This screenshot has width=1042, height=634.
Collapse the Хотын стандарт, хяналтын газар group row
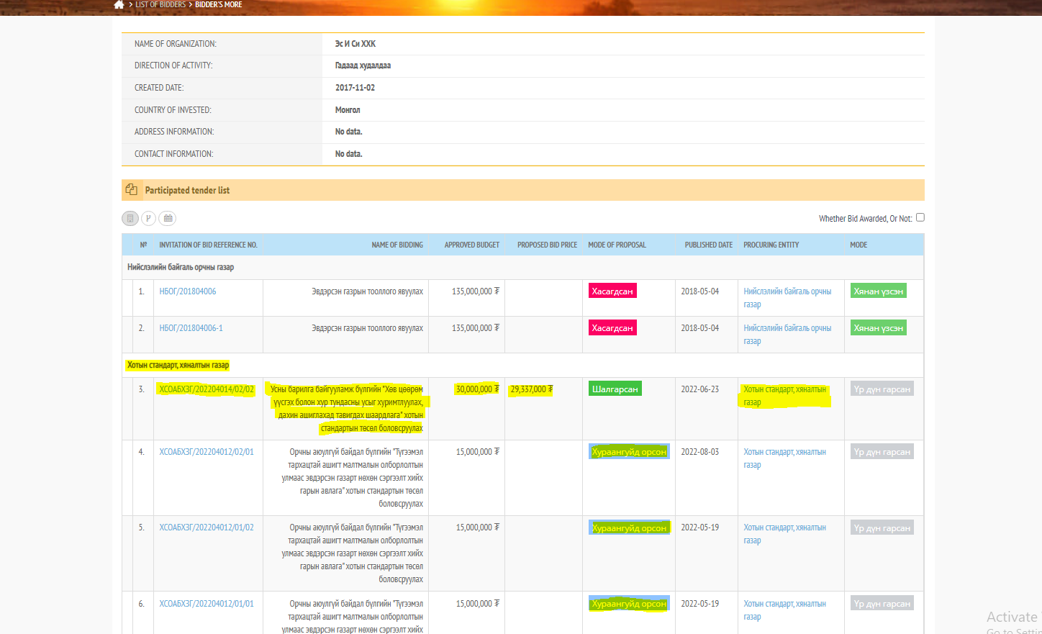(178, 366)
